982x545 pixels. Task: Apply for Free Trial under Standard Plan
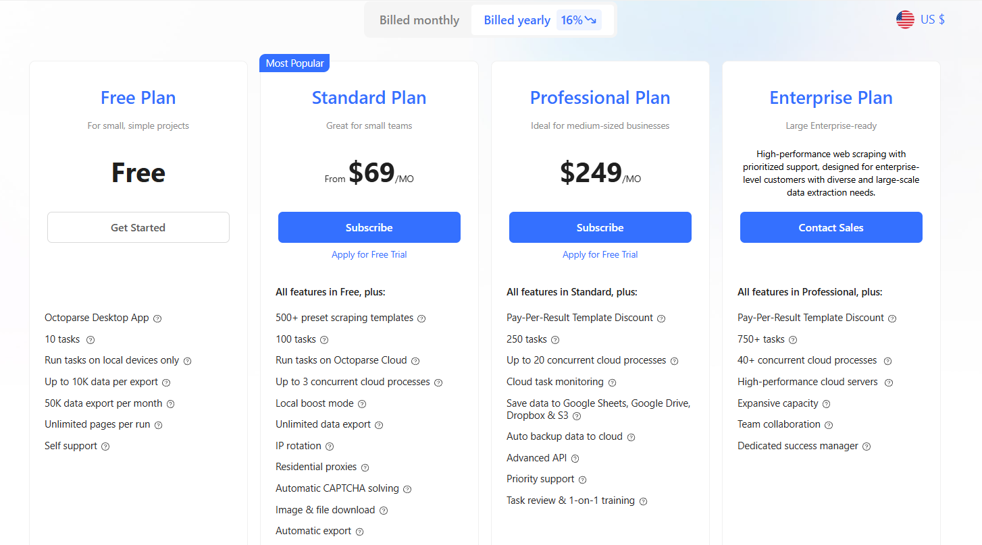tap(369, 254)
